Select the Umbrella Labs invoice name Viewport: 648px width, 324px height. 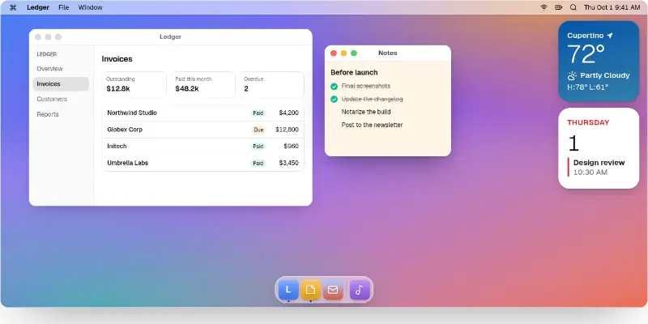coord(128,163)
